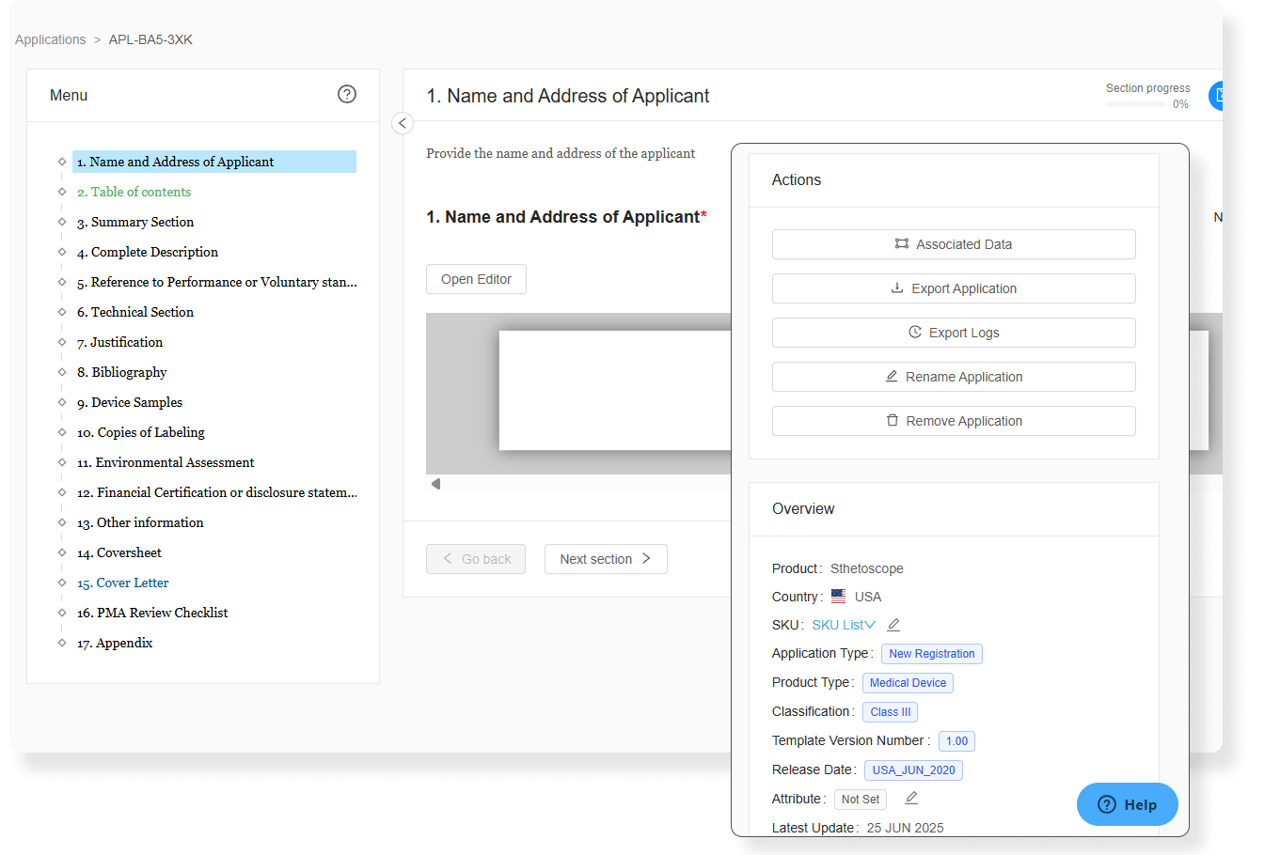
Task: Open Associated Data action
Action: 954,244
